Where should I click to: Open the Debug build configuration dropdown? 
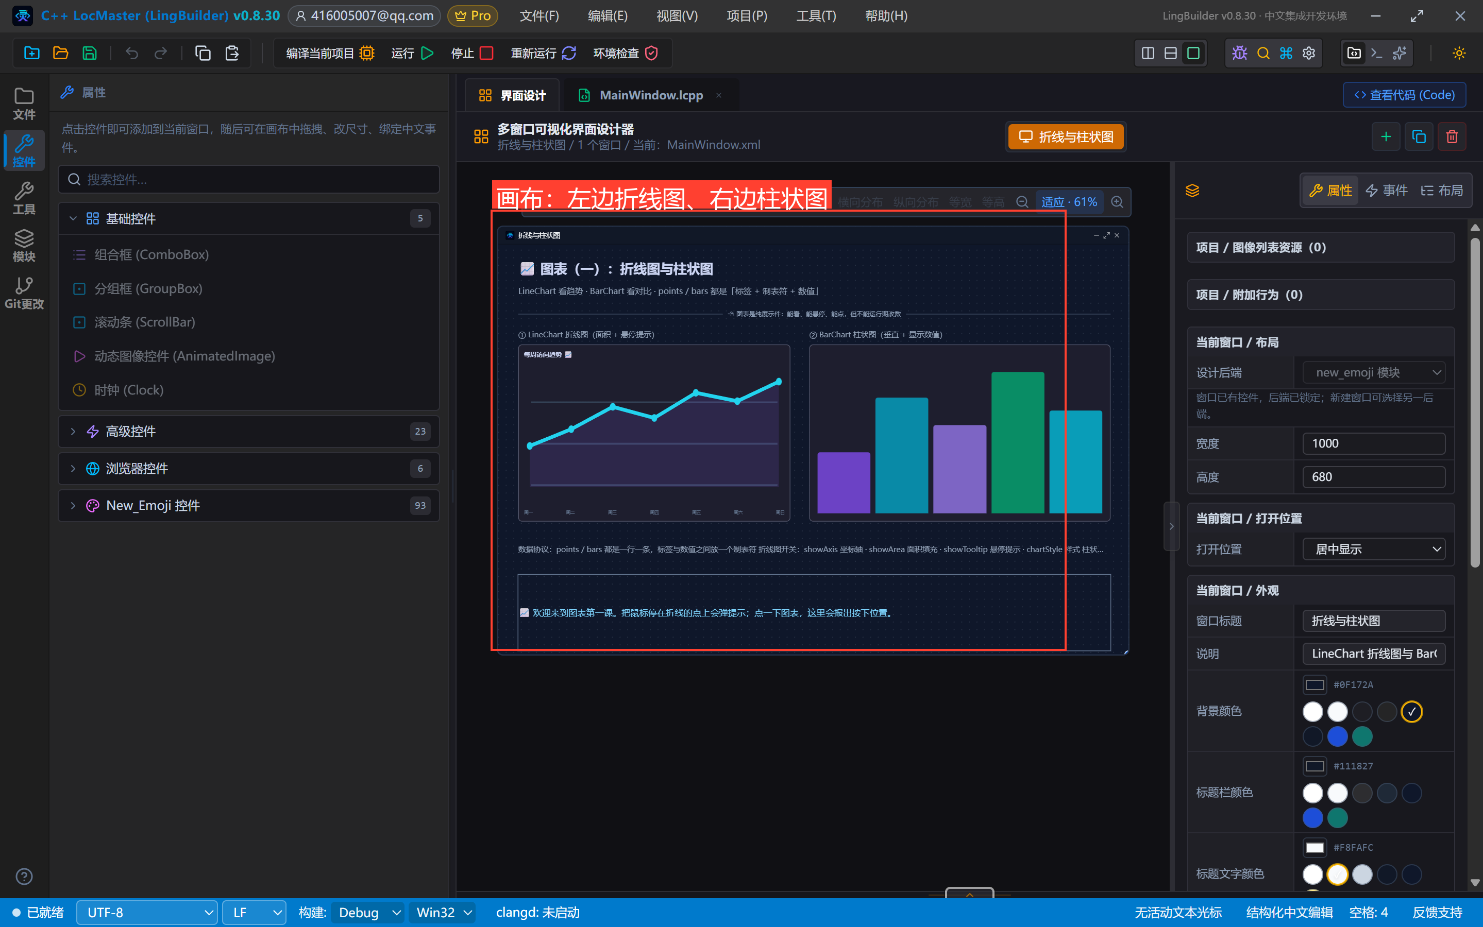[x=367, y=913]
